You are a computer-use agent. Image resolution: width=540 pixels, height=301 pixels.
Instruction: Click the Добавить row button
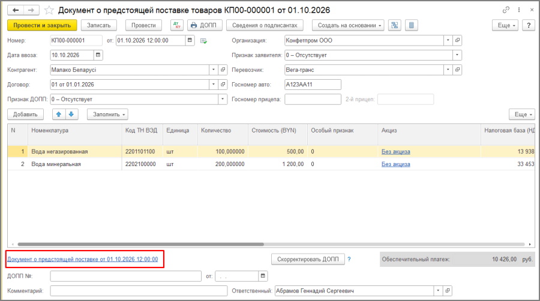[25, 114]
